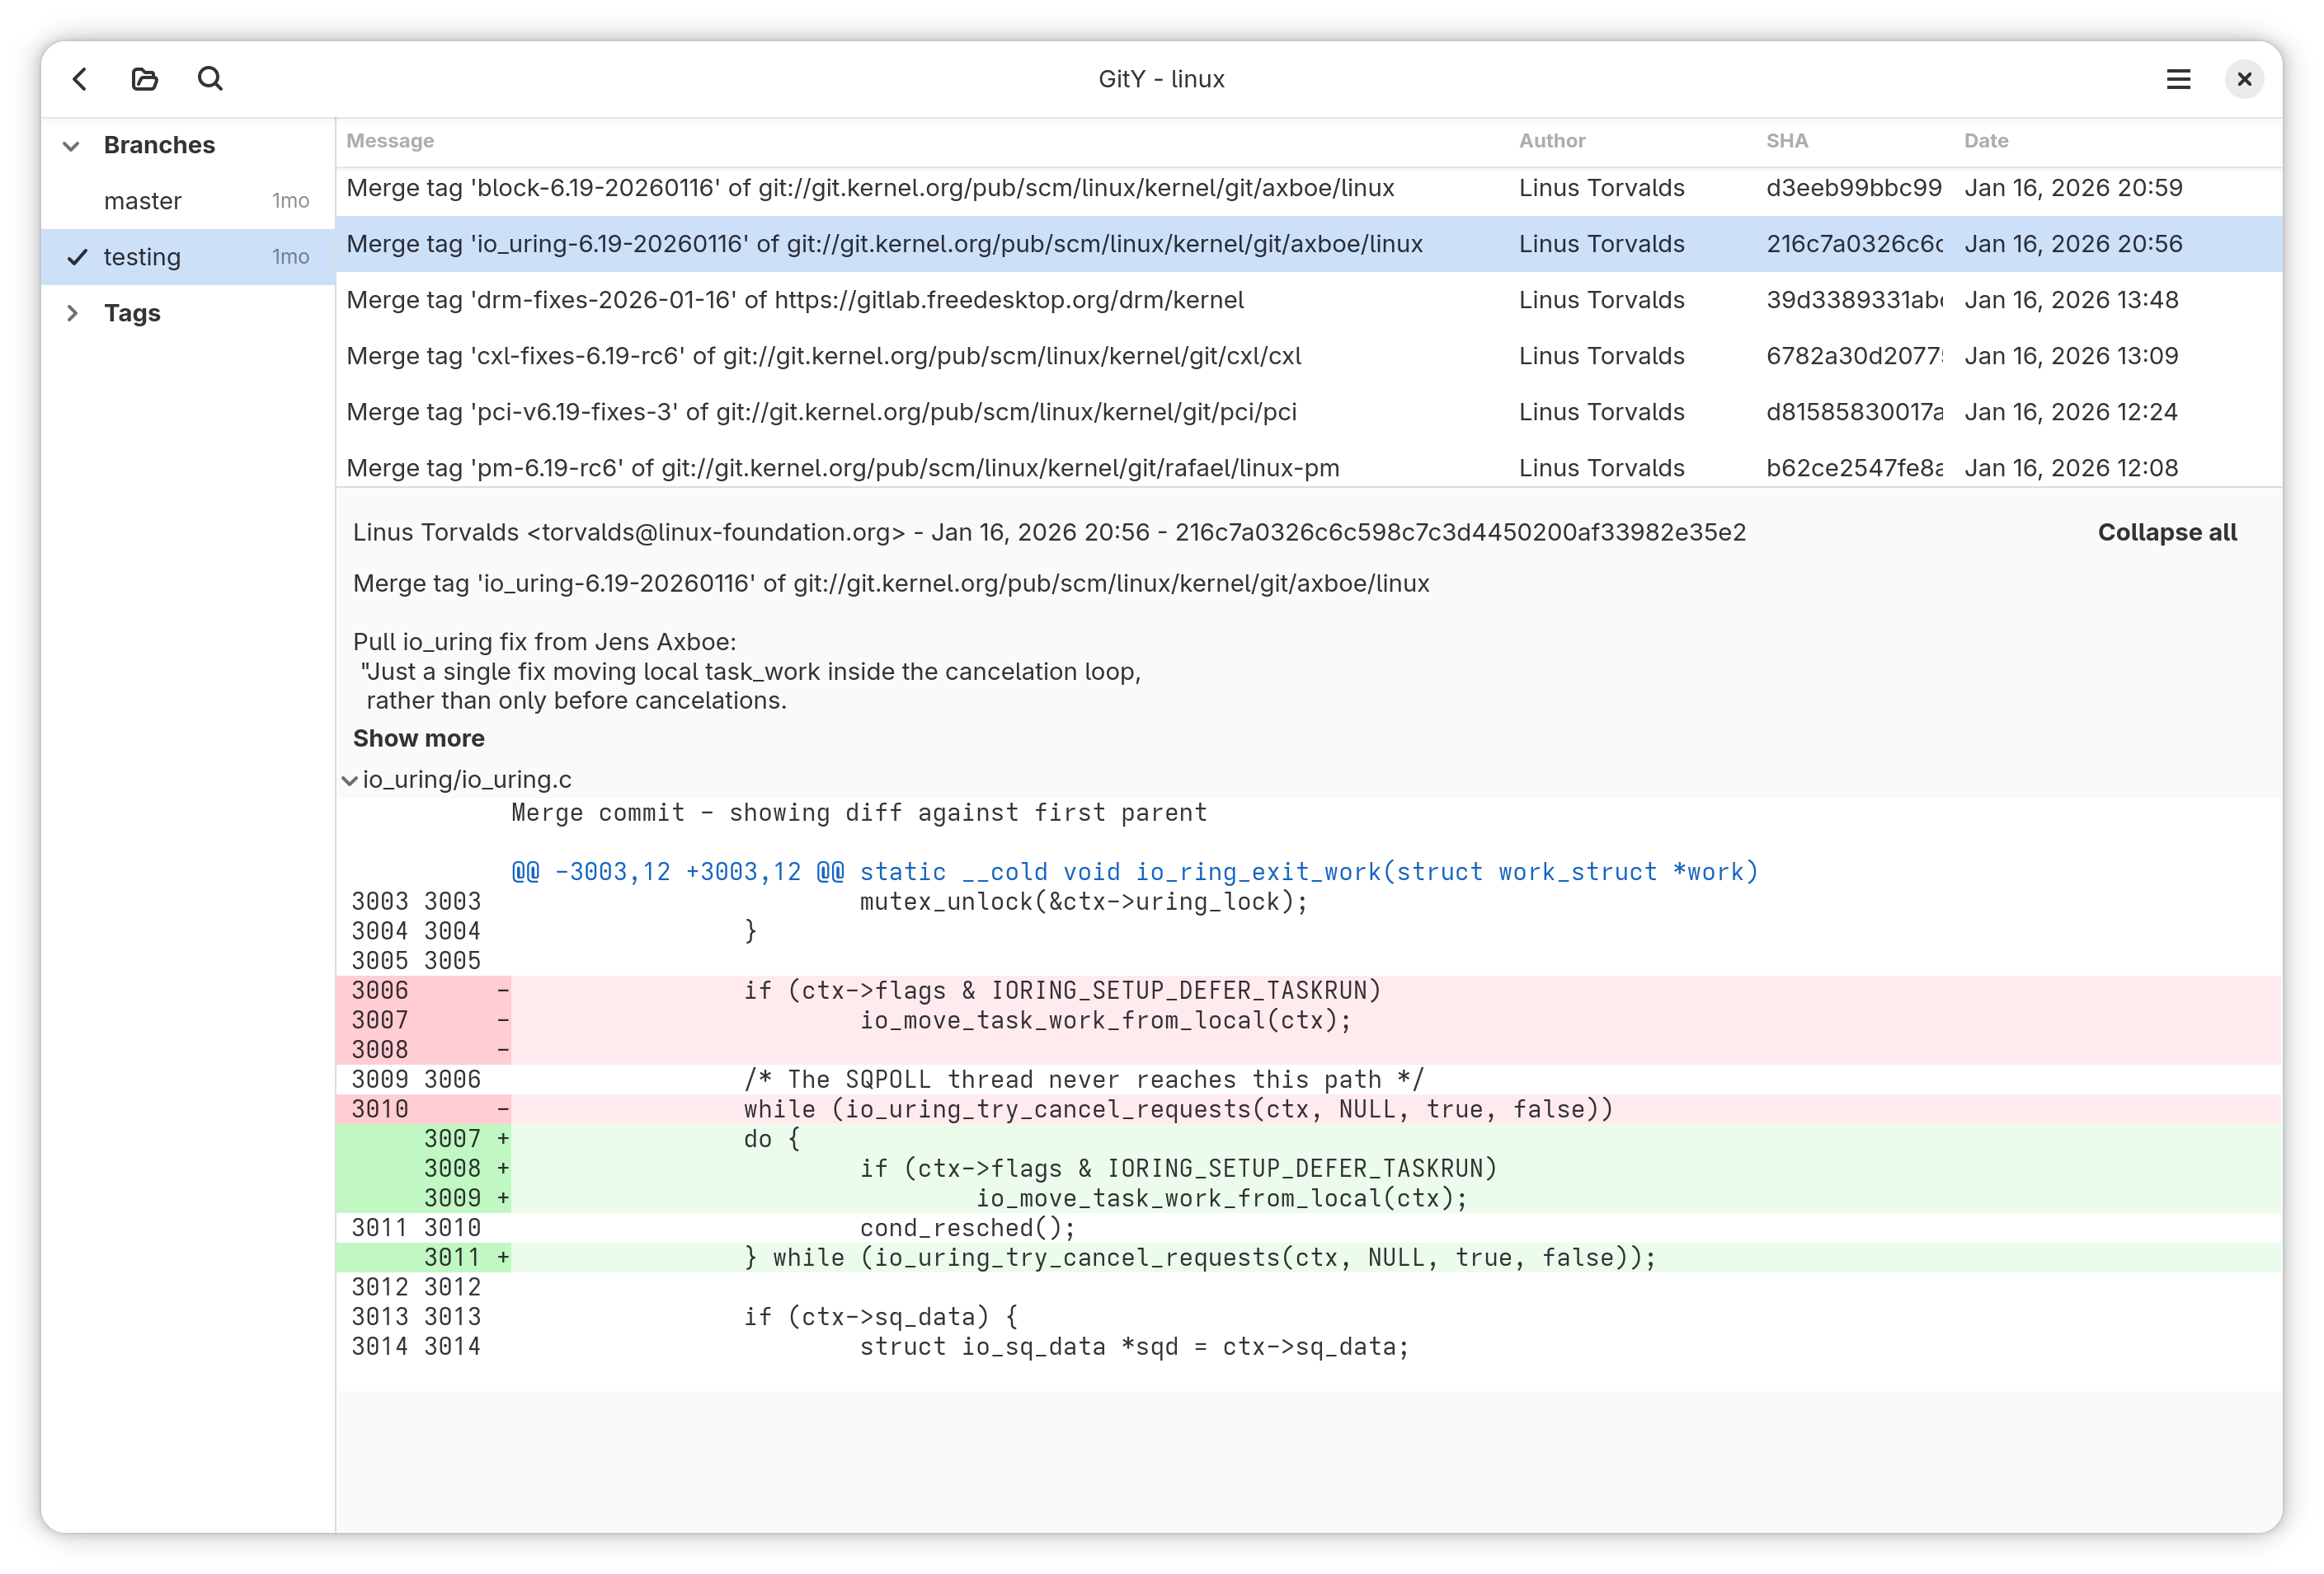Click the search icon in the header
The width and height of the screenshot is (2324, 1574).
pos(210,79)
